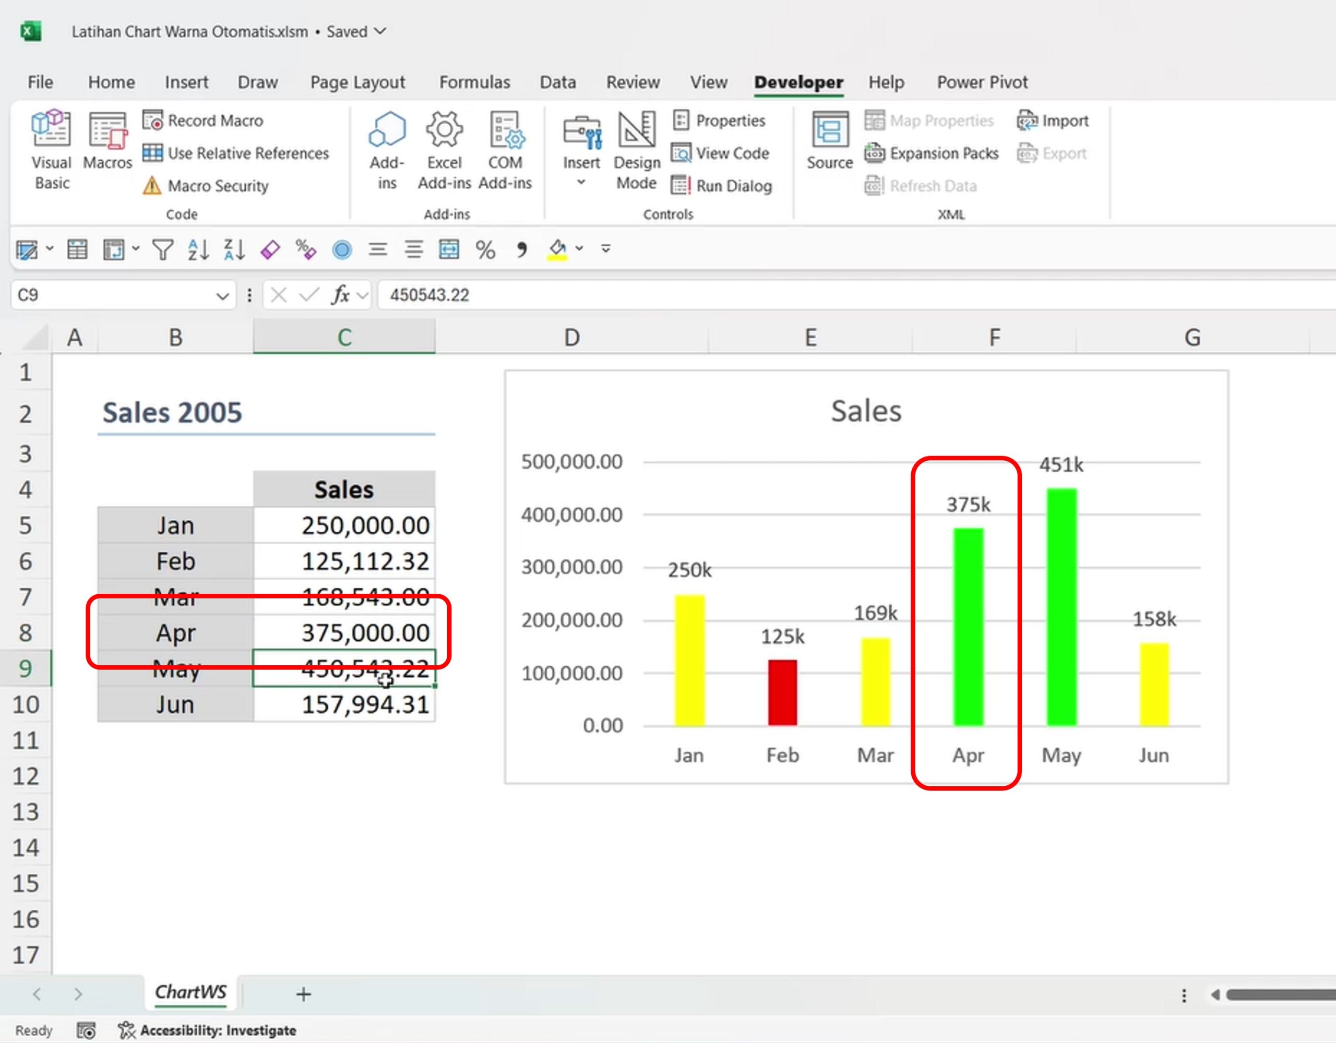The image size is (1336, 1043).
Task: Expand the Name Box dropdown
Action: coord(222,296)
